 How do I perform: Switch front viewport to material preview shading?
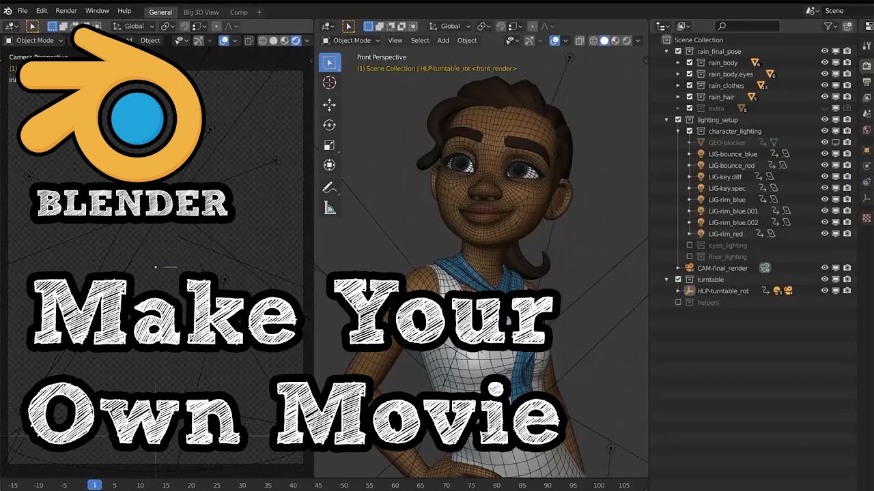pos(615,40)
